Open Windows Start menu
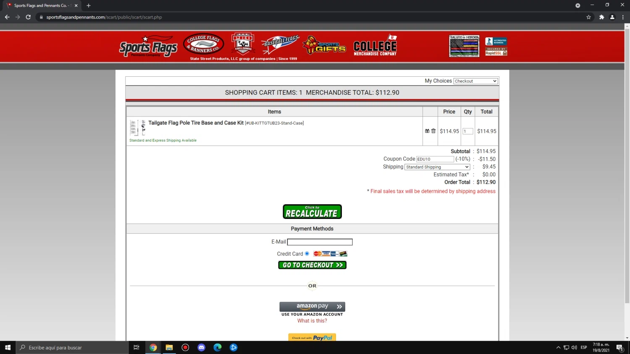Screen dimensions: 630x354 8,347
